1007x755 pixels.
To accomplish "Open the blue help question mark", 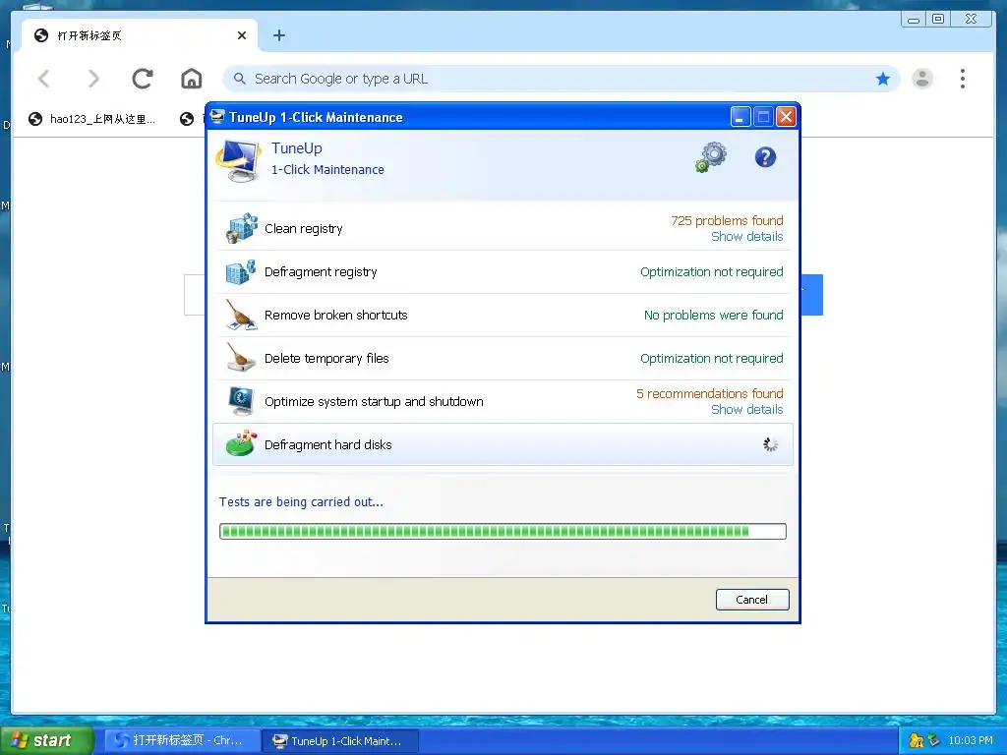I will coord(765,157).
